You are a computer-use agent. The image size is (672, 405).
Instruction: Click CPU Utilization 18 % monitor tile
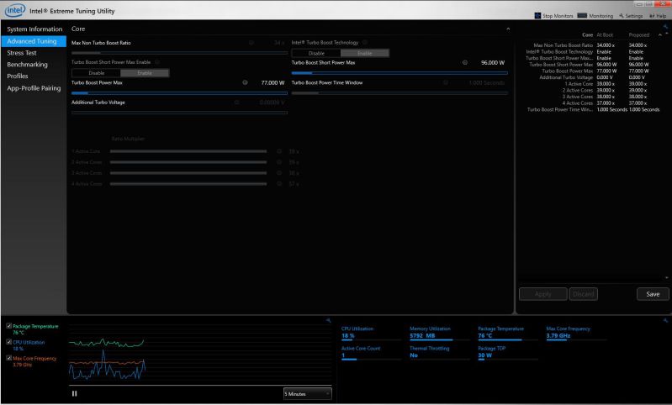371,333
